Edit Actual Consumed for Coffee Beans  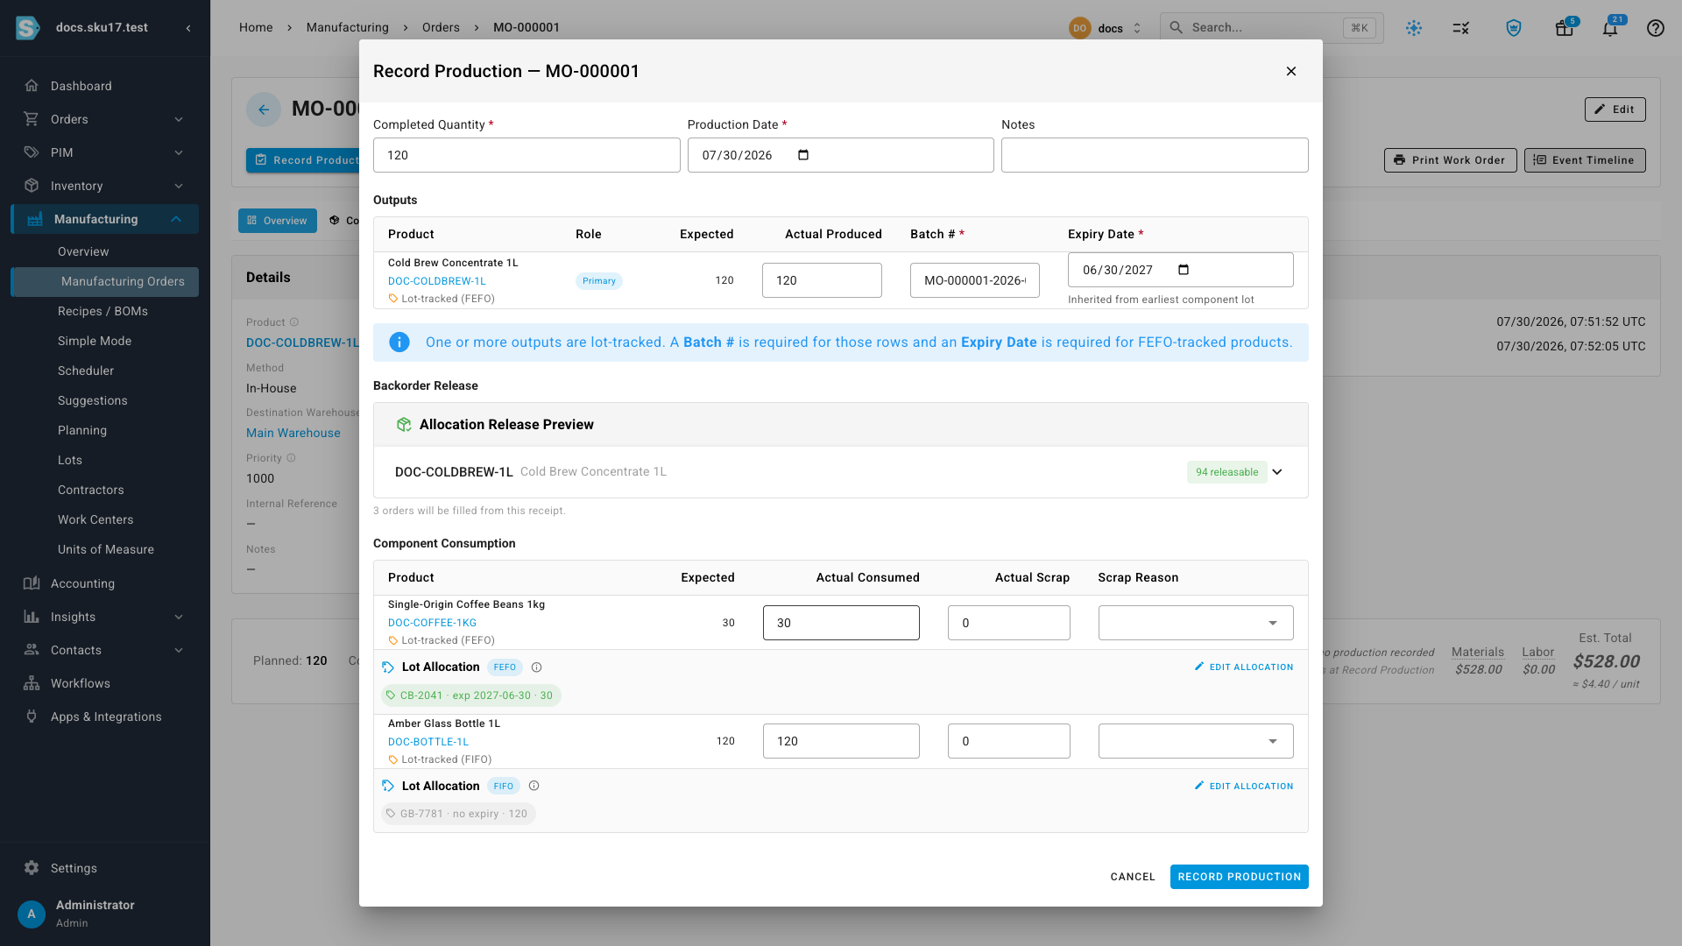tap(841, 623)
